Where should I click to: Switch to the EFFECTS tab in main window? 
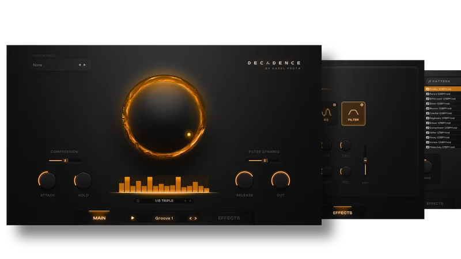[x=229, y=218]
